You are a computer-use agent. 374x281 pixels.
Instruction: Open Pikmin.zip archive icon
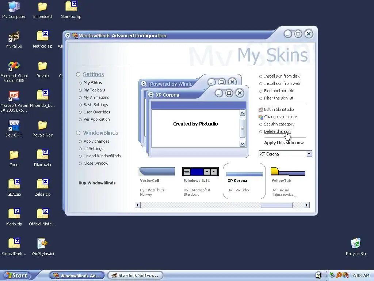[x=42, y=158]
